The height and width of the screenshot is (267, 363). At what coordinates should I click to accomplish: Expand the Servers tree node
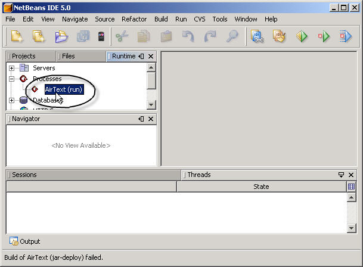(x=11, y=68)
